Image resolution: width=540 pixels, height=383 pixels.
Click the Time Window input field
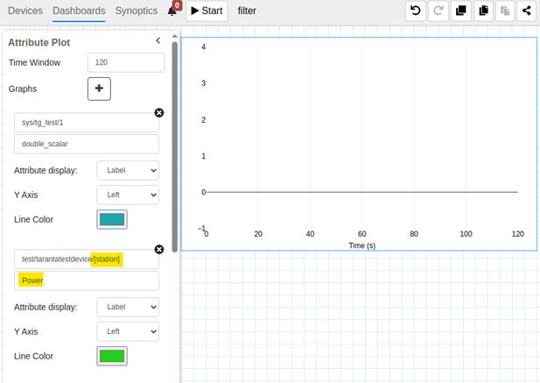(126, 62)
